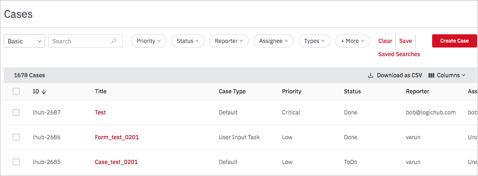The image size is (478, 176).
Task: Check the box for case lhub-2685
Action: click(x=16, y=162)
